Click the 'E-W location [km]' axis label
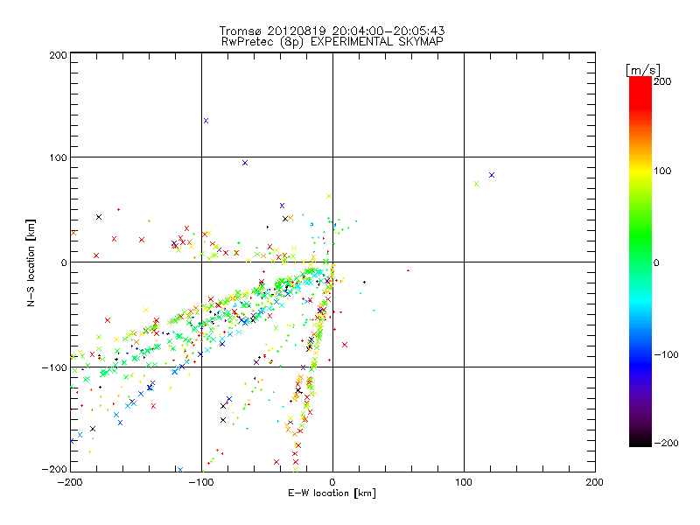Viewport: 700px width, 525px height. point(332,493)
